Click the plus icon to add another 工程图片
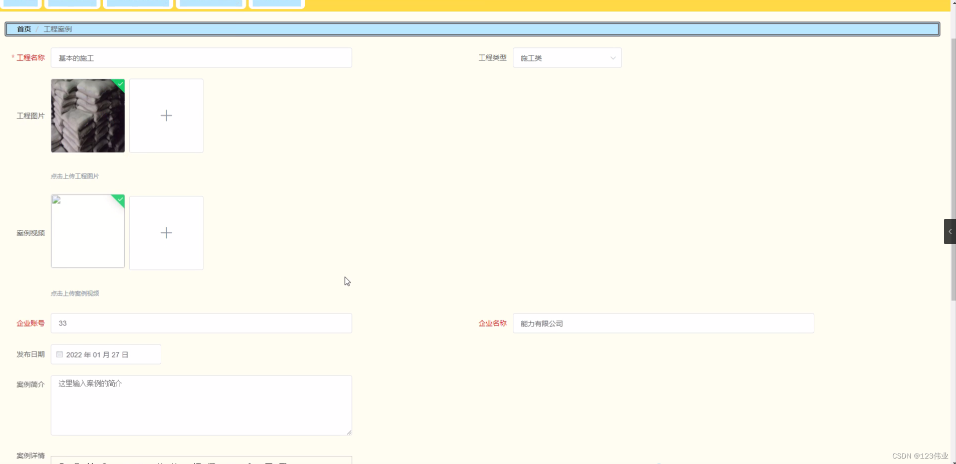 pos(166,115)
